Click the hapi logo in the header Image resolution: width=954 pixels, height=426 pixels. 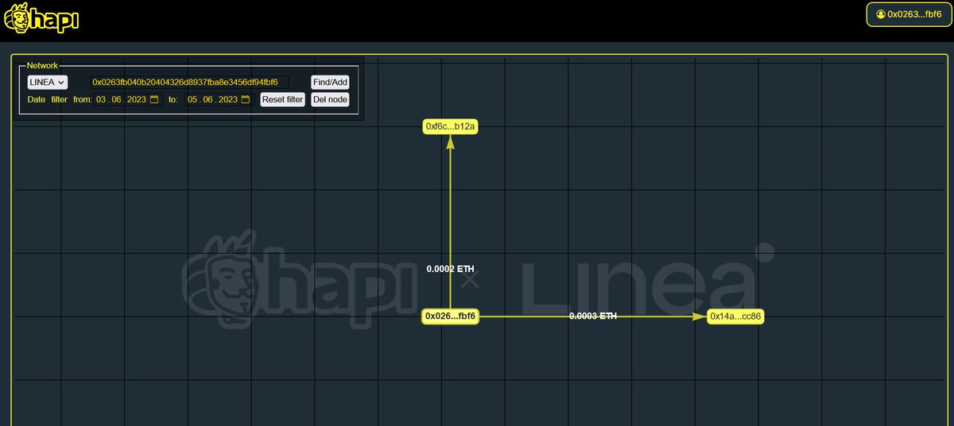(x=41, y=18)
